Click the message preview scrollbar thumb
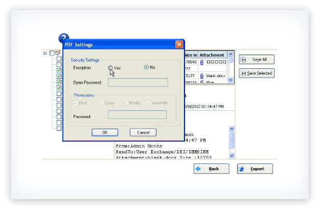This screenshot has height=209, width=319. [232, 140]
